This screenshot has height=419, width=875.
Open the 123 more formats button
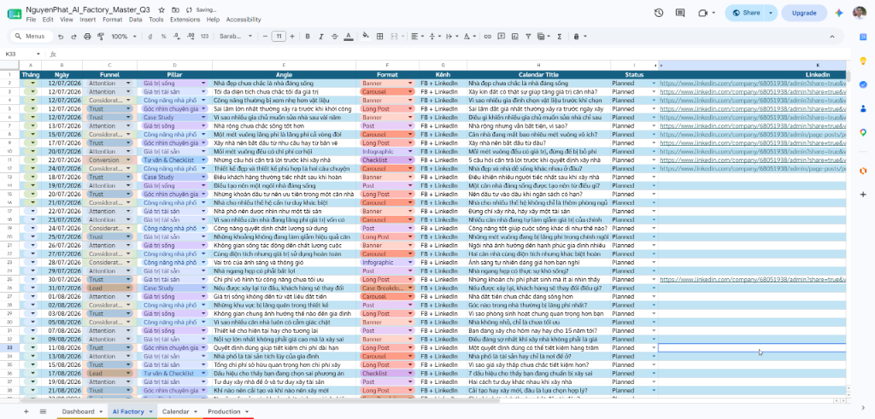204,37
